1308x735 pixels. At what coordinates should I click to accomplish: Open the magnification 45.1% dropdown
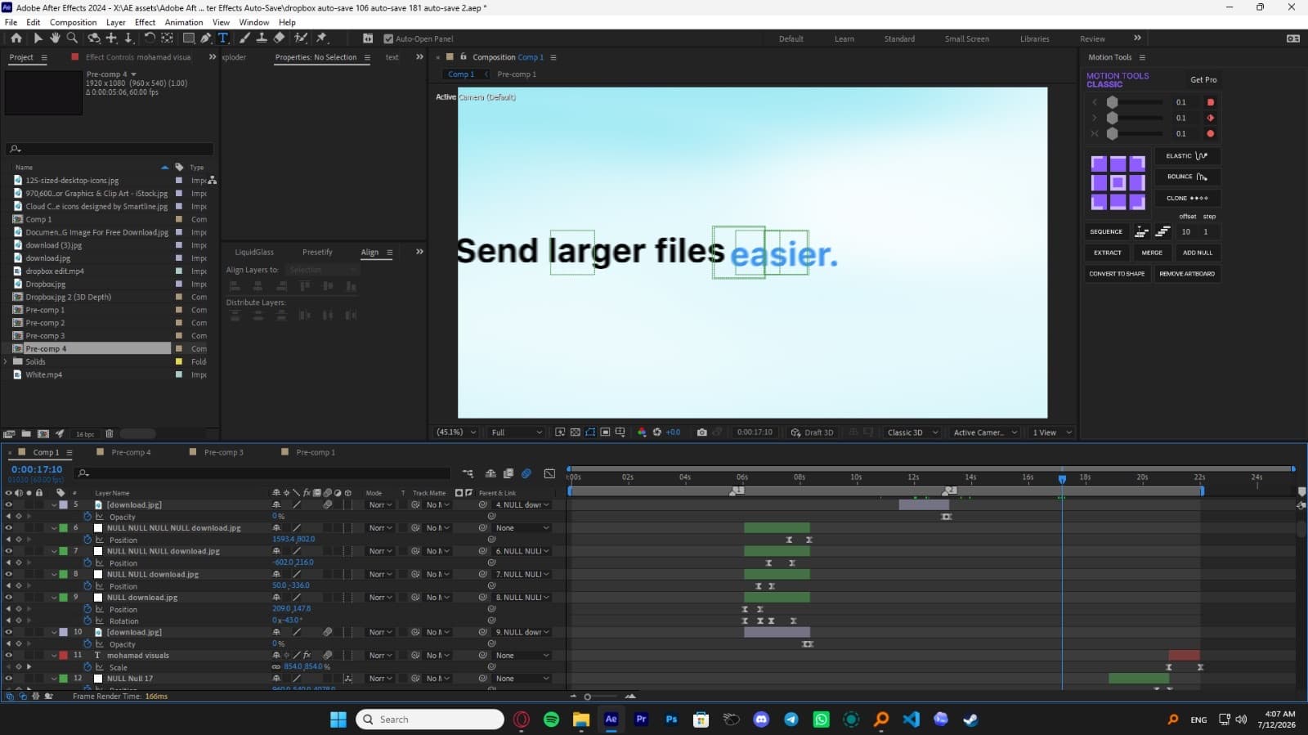point(456,432)
